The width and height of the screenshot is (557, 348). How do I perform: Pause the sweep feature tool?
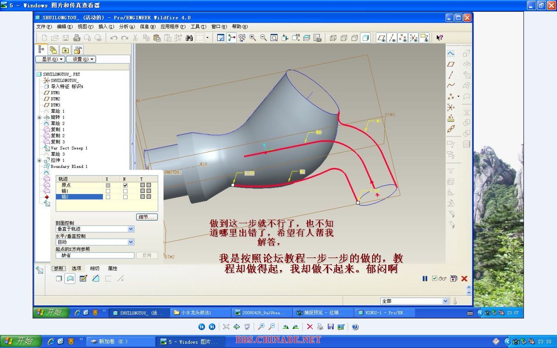[425, 278]
